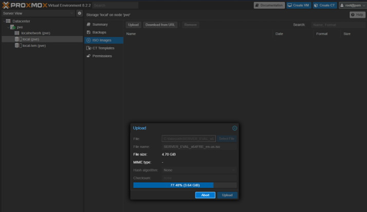Click Upload button in the dialog
367x212 pixels.
(227, 195)
